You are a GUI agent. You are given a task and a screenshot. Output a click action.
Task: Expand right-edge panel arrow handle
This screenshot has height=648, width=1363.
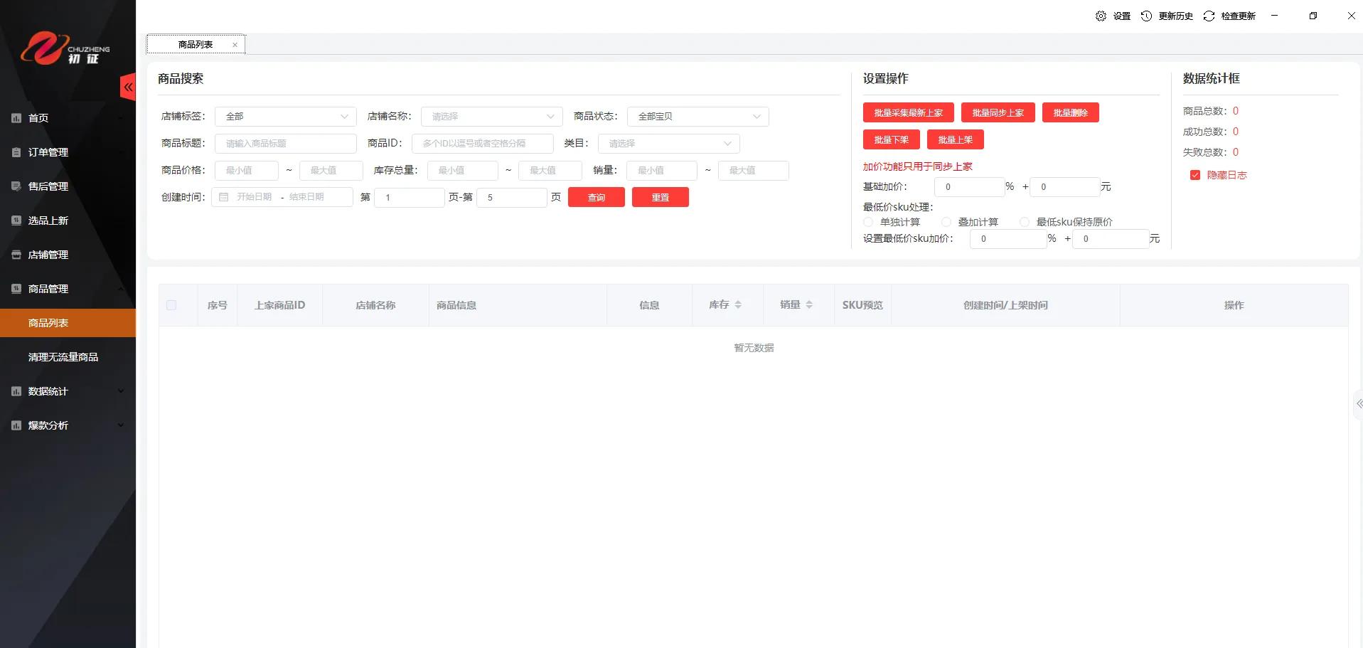click(x=1358, y=403)
